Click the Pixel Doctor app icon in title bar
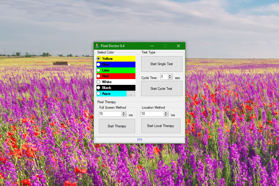 pyautogui.click(x=97, y=46)
